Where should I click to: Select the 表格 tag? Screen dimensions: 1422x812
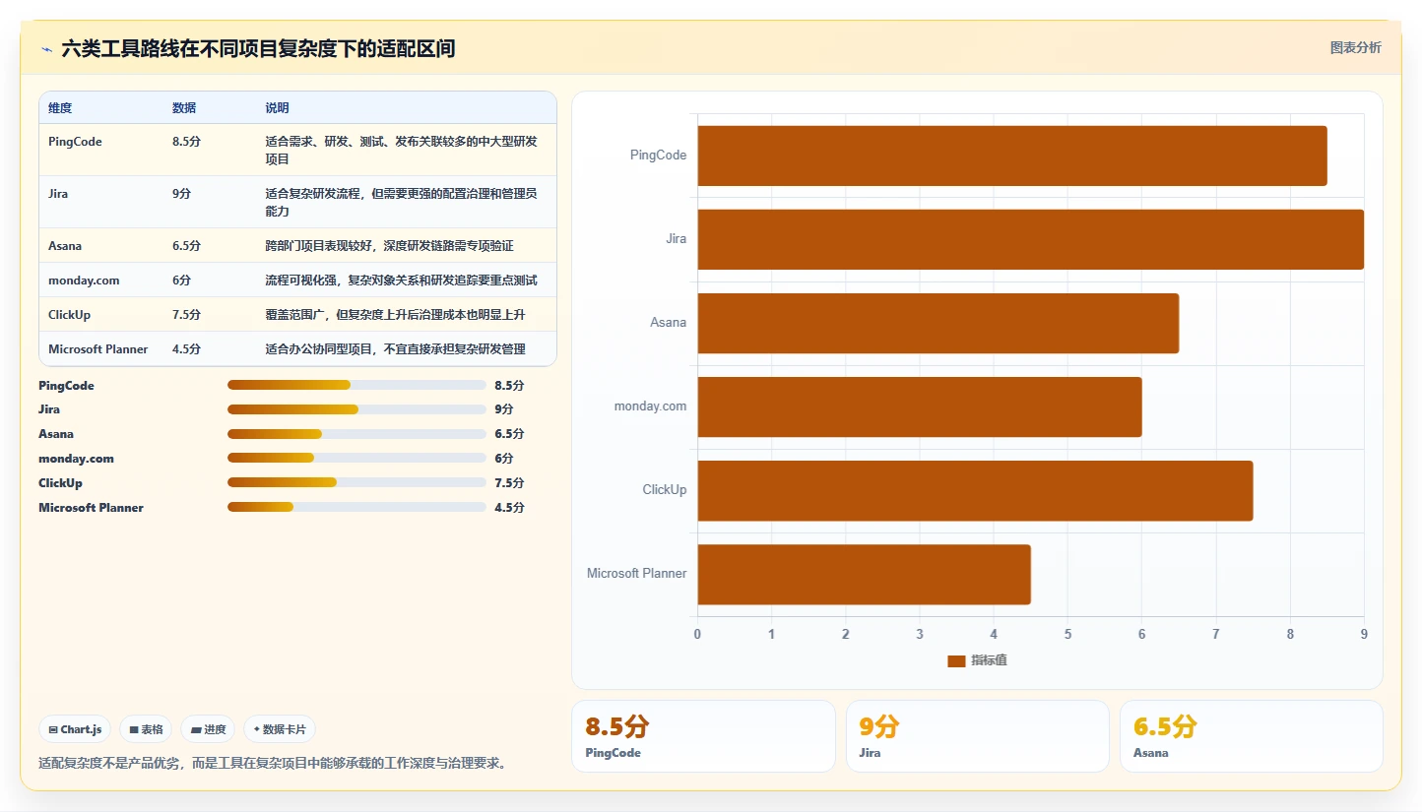(x=146, y=729)
